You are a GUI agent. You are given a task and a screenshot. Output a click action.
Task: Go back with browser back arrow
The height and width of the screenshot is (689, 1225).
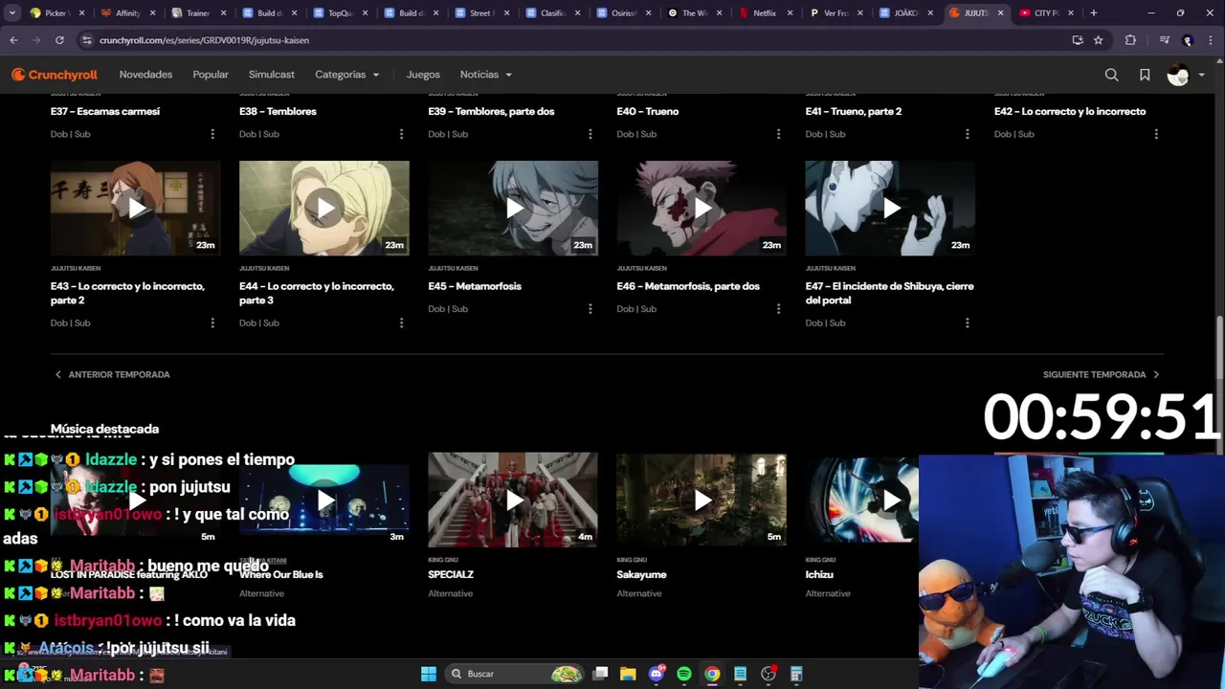point(13,40)
